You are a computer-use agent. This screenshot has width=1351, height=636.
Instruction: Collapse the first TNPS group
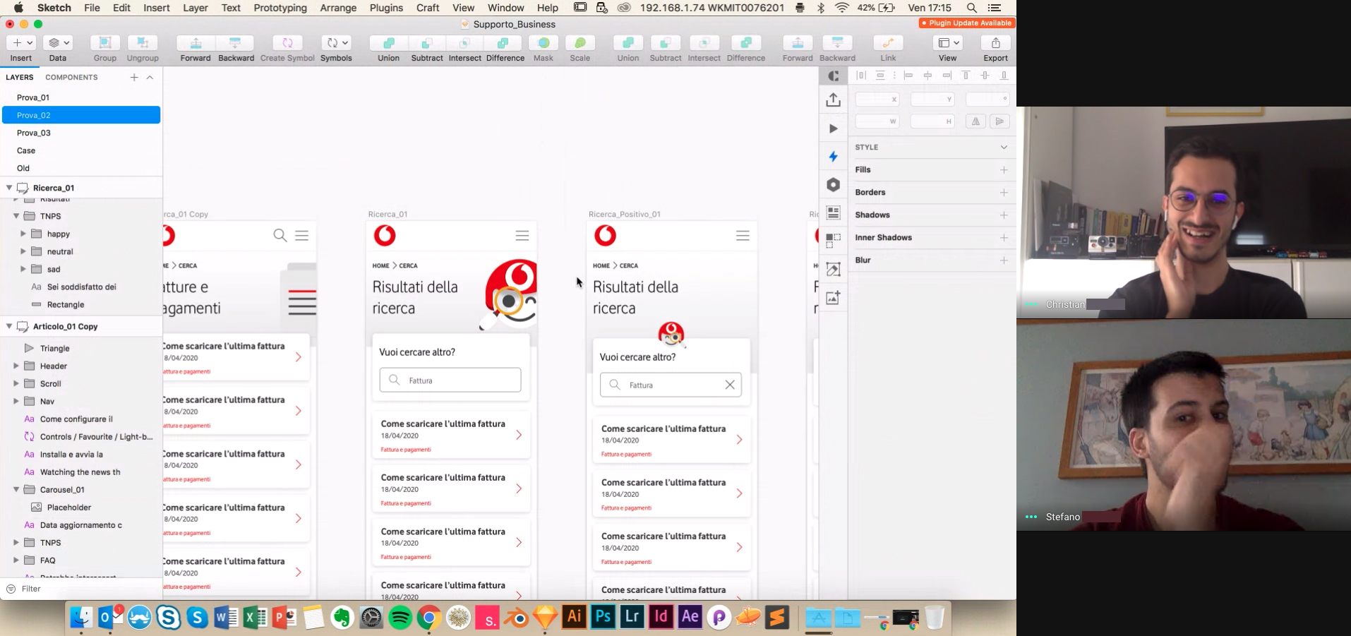click(16, 216)
